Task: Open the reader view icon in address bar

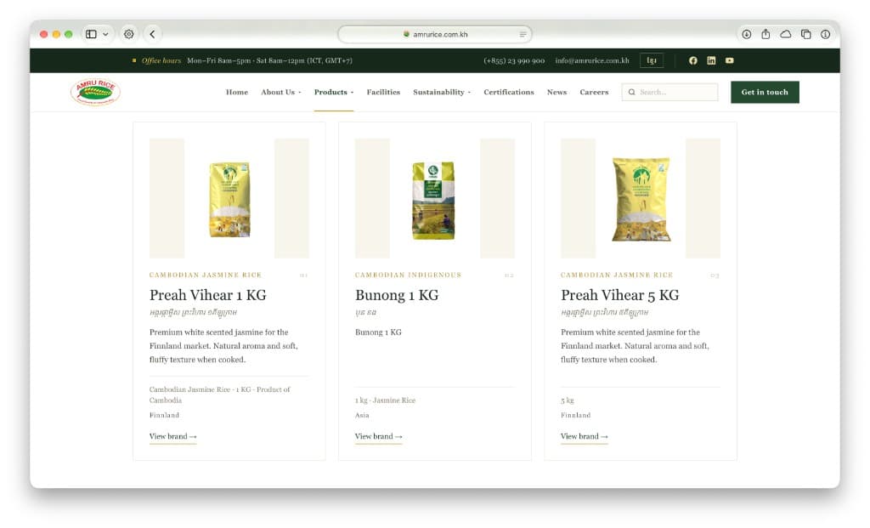Action: pos(523,34)
